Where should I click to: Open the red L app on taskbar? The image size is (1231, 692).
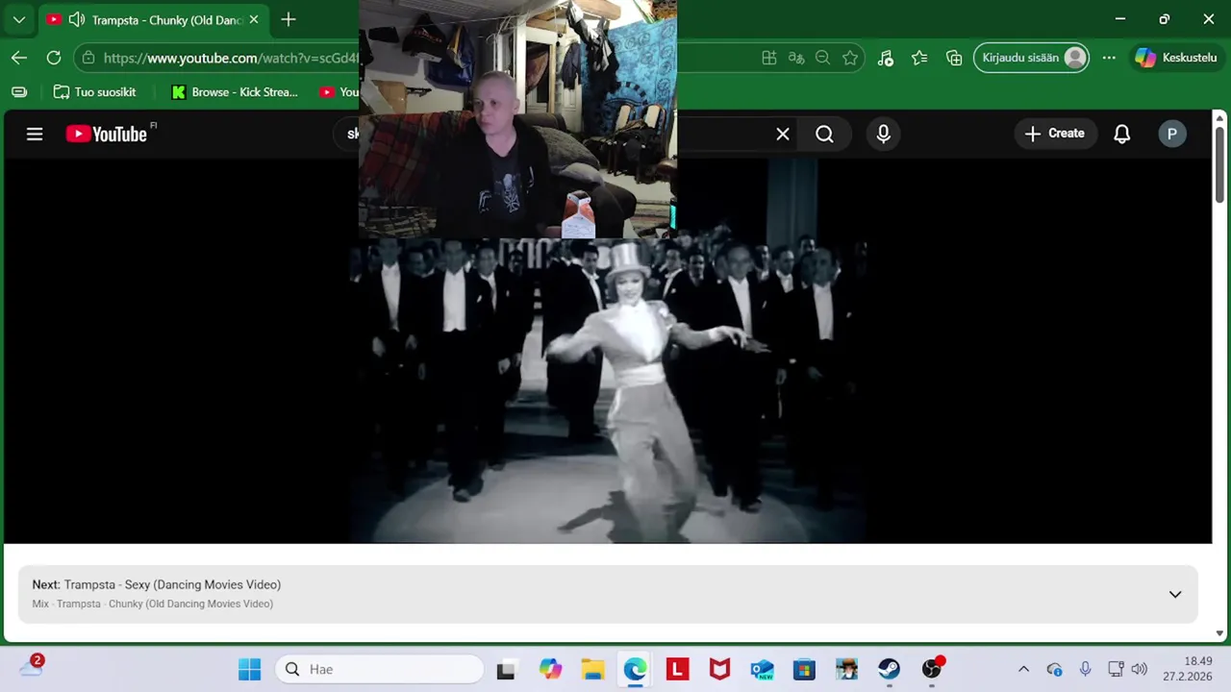pyautogui.click(x=677, y=669)
